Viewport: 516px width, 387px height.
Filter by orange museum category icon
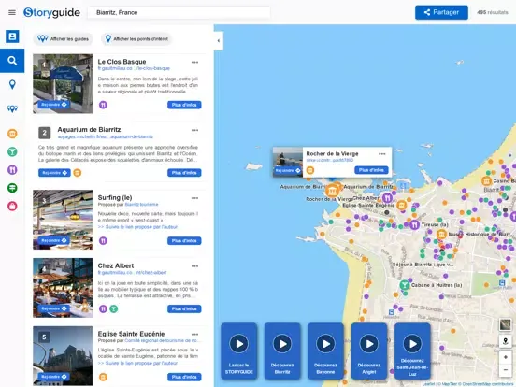click(x=12, y=134)
